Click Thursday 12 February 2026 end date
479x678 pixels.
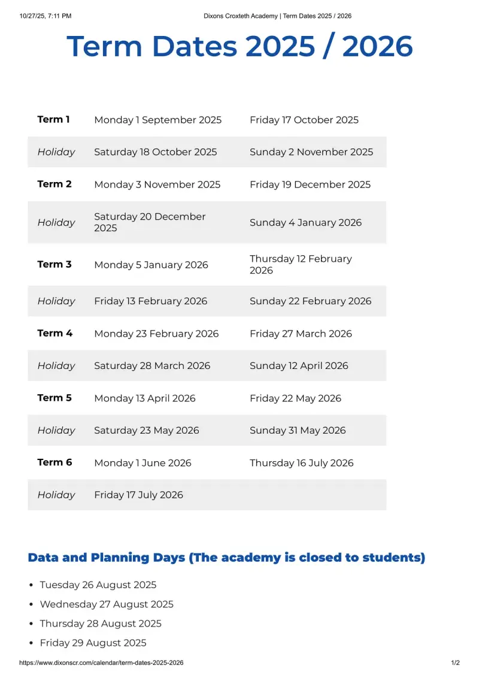point(301,264)
